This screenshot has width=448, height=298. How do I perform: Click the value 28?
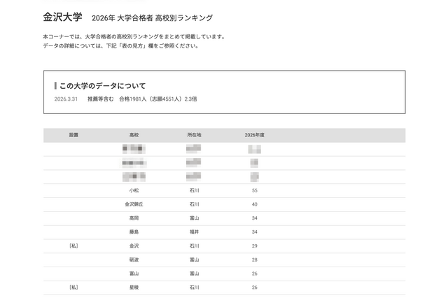click(x=255, y=260)
